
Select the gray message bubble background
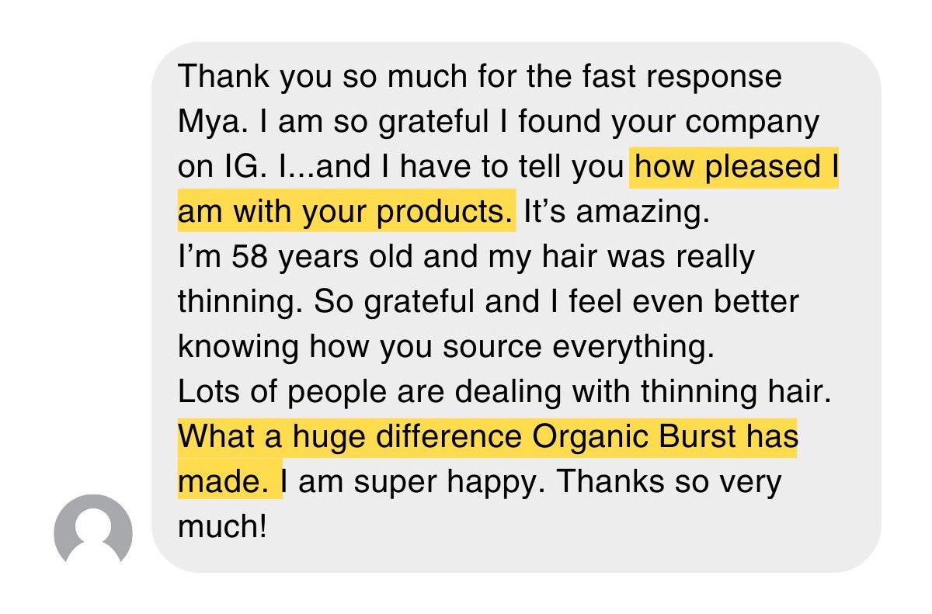[516, 307]
